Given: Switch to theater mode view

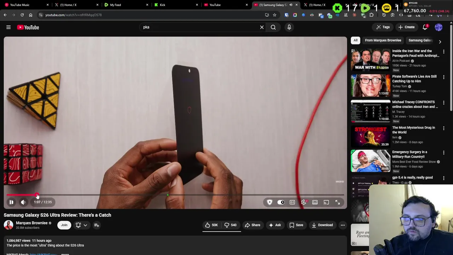Looking at the screenshot, I should click(x=315, y=202).
